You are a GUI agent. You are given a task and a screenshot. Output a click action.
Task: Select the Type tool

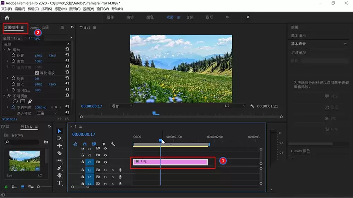coord(59,183)
